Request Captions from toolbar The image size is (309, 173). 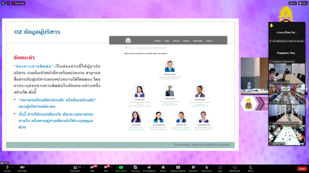[x=178, y=168]
